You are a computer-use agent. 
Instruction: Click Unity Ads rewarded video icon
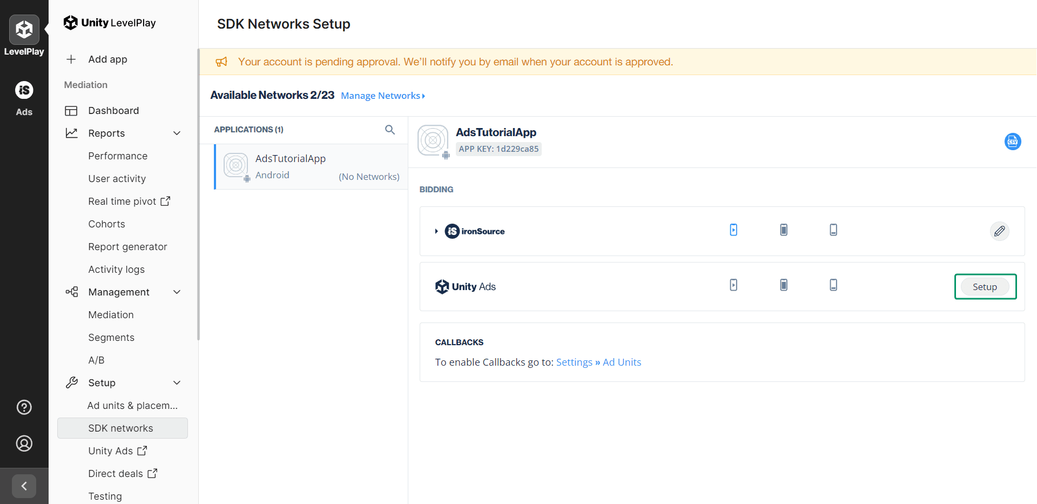click(x=733, y=285)
